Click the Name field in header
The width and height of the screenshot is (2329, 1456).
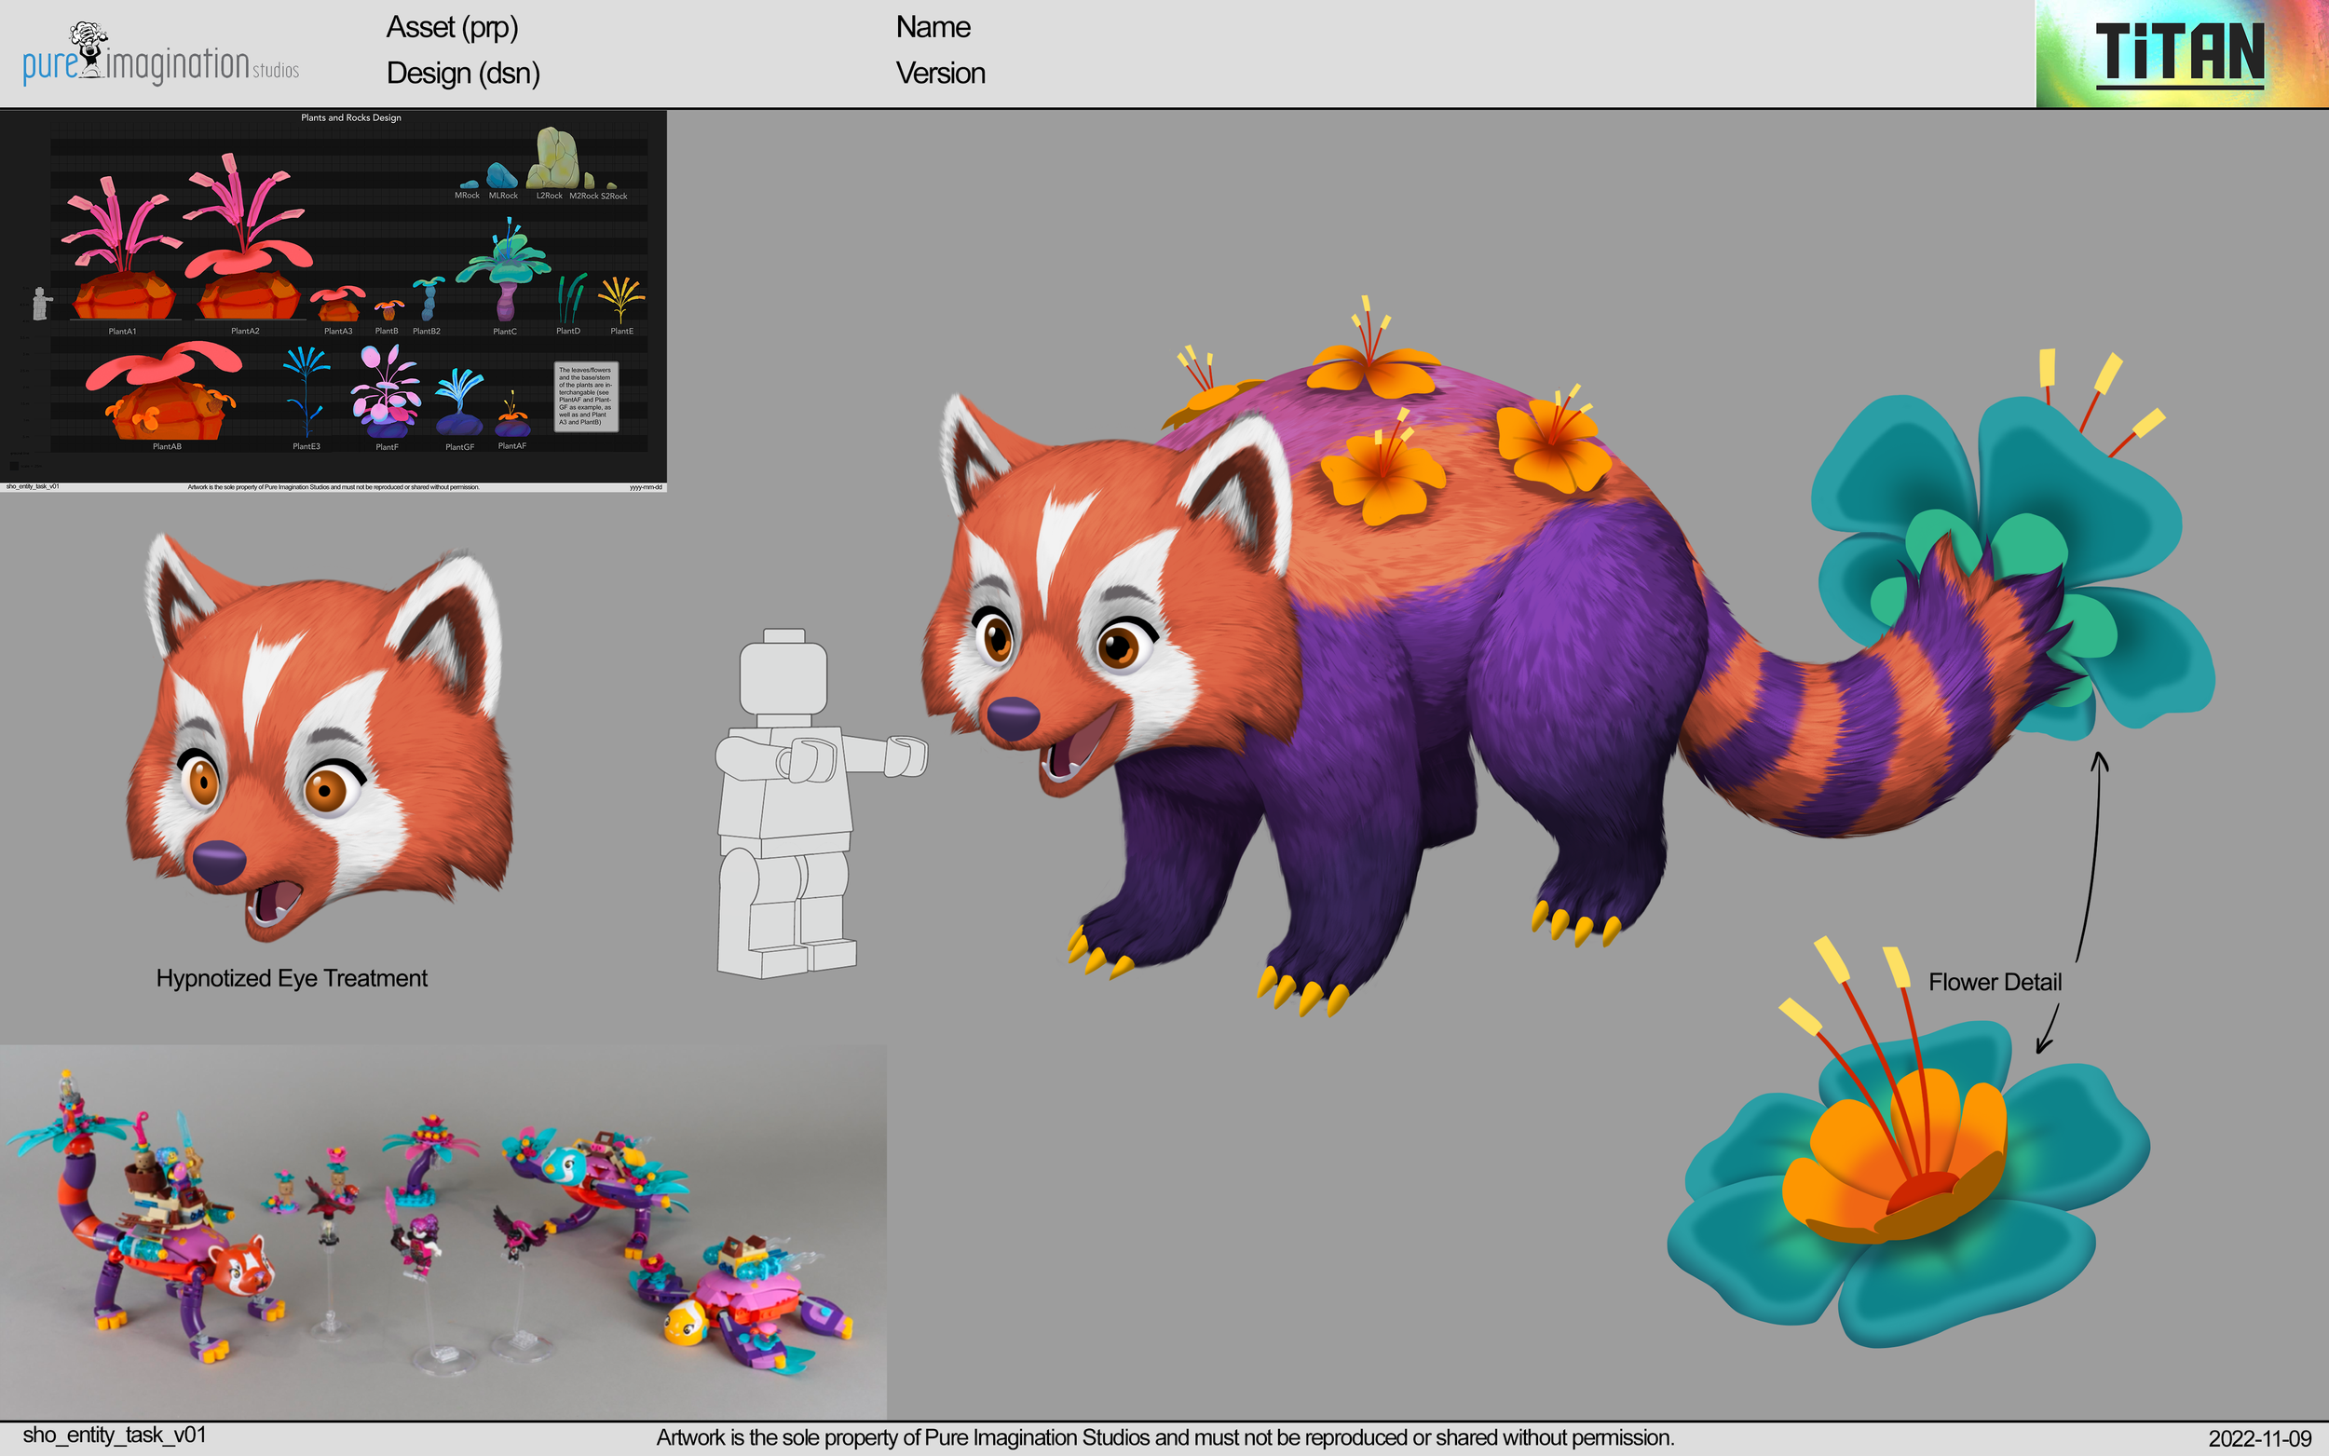tap(932, 27)
